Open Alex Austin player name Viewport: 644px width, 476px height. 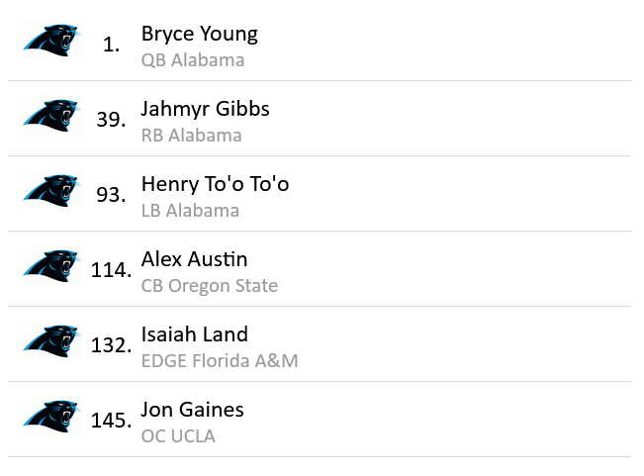click(x=194, y=259)
